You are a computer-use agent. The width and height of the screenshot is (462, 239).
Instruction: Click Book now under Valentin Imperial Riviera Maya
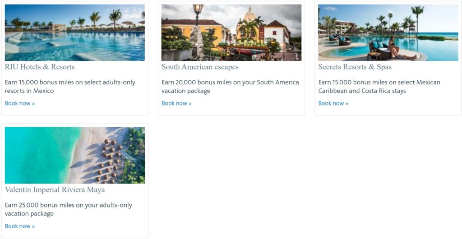(20, 226)
